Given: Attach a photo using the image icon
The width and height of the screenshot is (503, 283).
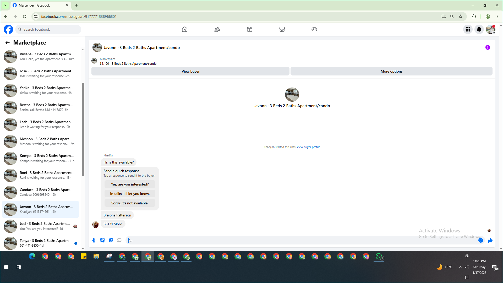Looking at the screenshot, I should 102,240.
